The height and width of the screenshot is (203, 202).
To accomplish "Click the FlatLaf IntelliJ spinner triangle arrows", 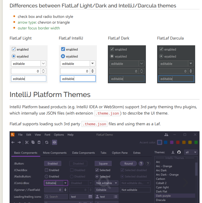I will coord(93,71).
